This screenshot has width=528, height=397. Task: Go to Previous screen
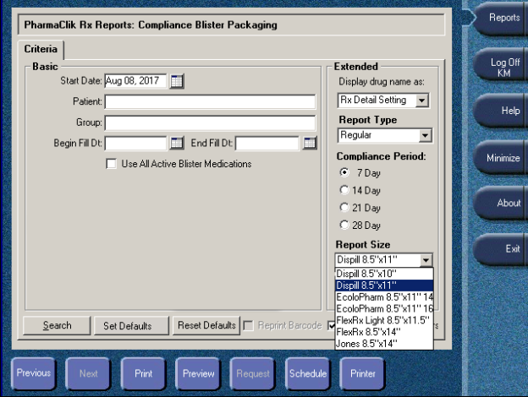pos(33,373)
